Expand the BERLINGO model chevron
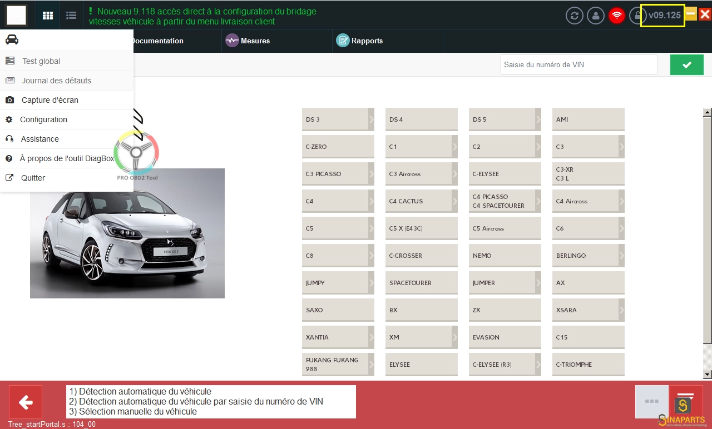712x429 pixels. click(621, 256)
